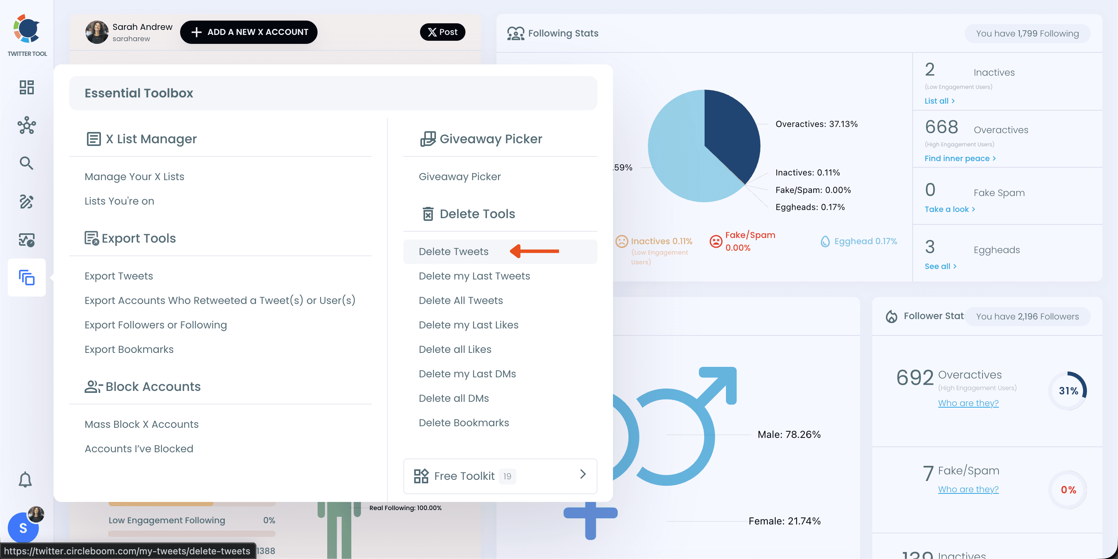Viewport: 1118px width, 559px height.
Task: Click Who are they under Fake/Spam
Action: tap(968, 490)
